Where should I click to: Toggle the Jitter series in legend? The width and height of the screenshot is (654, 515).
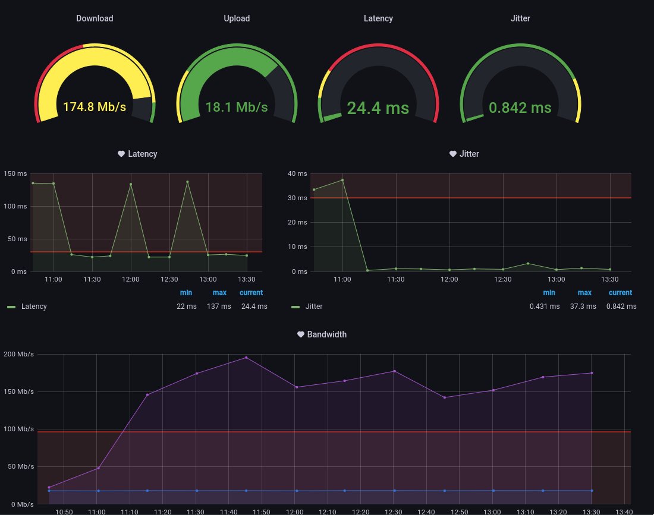click(314, 307)
